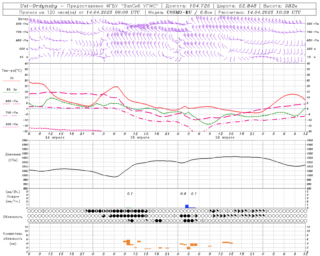
Task: Click the station name Ust-Ordynsky
Action: (x=38, y=6)
